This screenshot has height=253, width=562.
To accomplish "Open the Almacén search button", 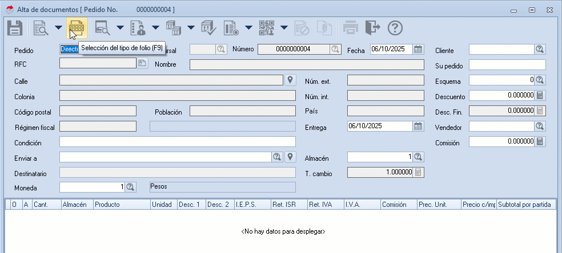I will (x=418, y=157).
